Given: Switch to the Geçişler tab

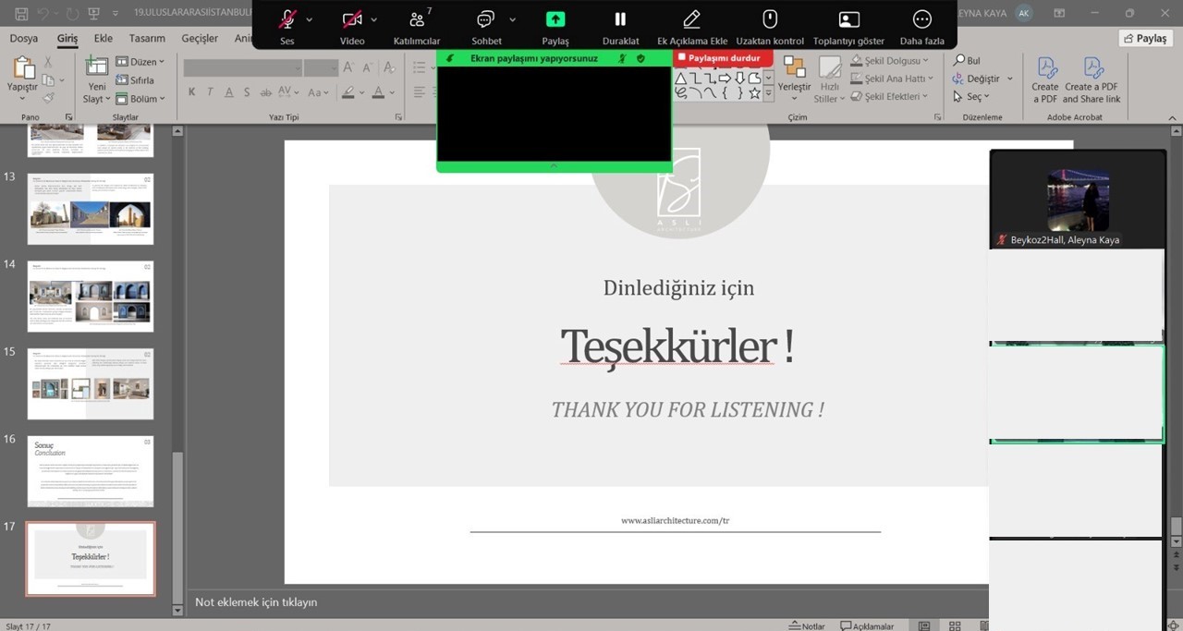Looking at the screenshot, I should (200, 38).
